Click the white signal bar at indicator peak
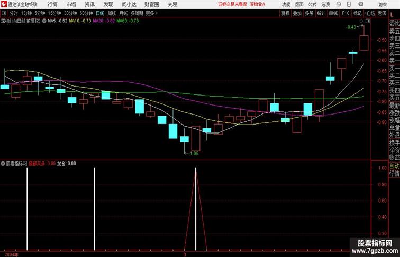Image resolution: width=400 pixels, height=257 pixels. (196, 208)
